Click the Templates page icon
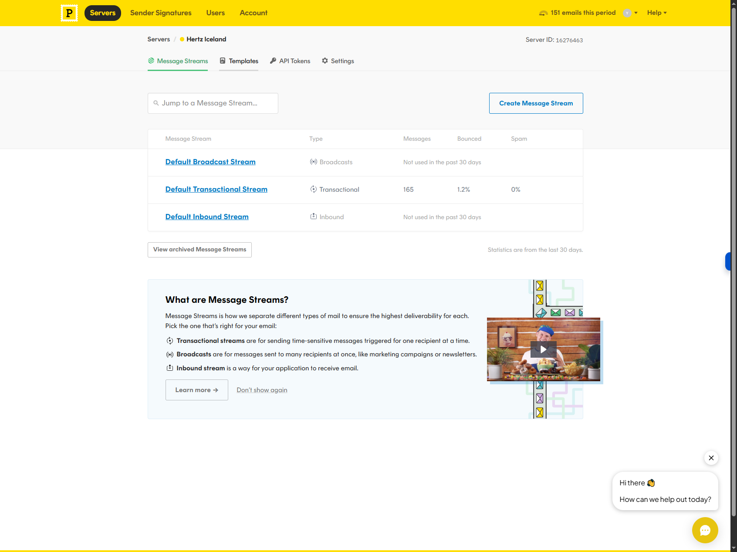737x552 pixels. click(223, 61)
